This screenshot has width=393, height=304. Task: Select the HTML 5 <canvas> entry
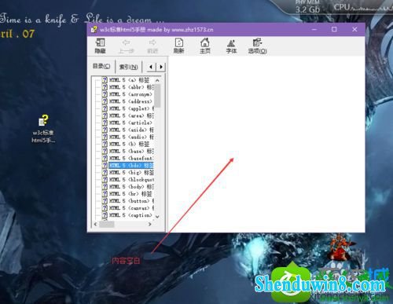coord(127,208)
